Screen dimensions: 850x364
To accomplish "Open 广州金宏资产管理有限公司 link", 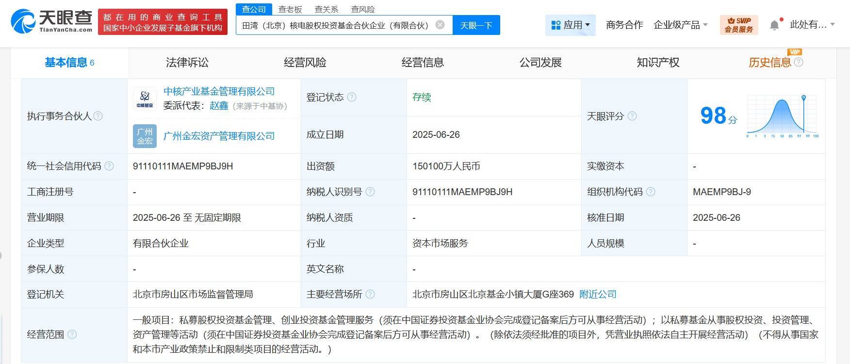I will pyautogui.click(x=219, y=136).
